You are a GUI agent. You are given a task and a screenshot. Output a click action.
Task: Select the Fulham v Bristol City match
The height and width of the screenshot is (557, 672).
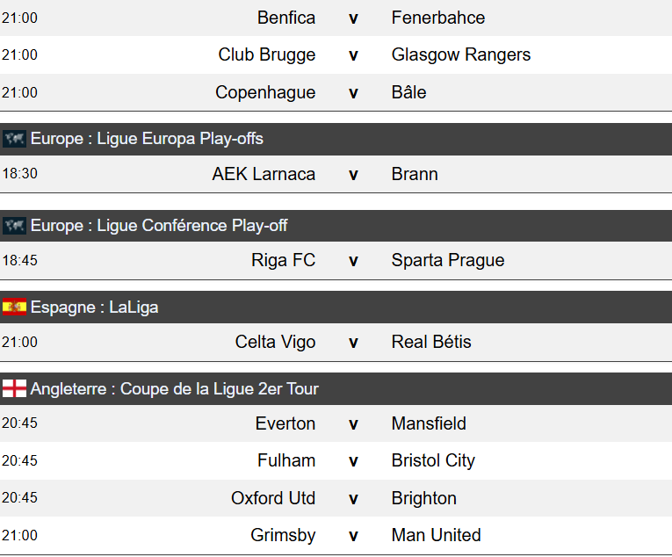pos(353,460)
